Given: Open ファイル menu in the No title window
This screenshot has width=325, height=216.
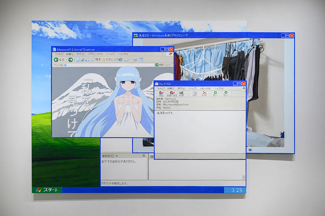Looking at the screenshot, I should [x=161, y=89].
